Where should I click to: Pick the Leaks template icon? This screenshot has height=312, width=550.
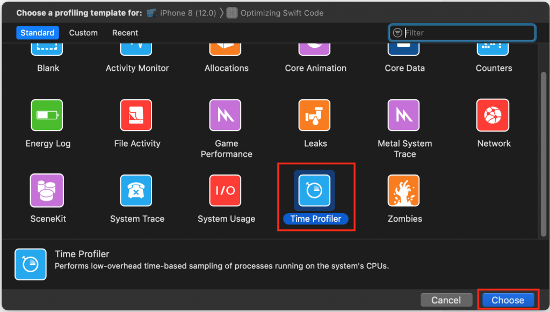click(315, 115)
